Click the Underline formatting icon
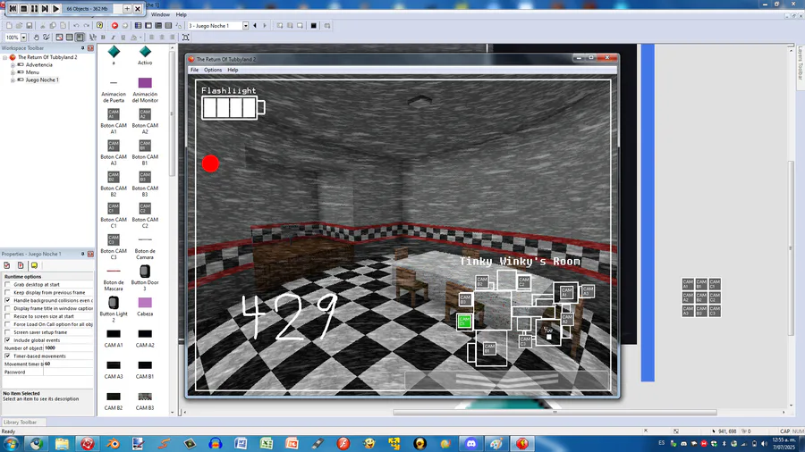Screen dimensions: 805x452 (x=123, y=38)
